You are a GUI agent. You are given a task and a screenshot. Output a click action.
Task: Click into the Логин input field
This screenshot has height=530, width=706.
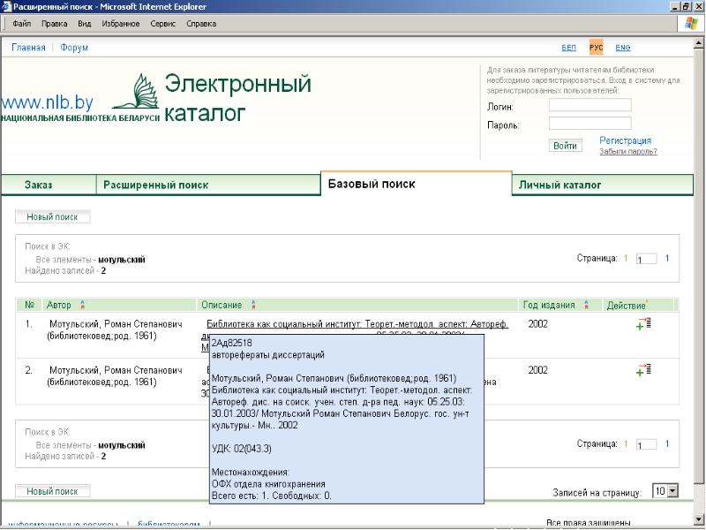click(x=589, y=106)
